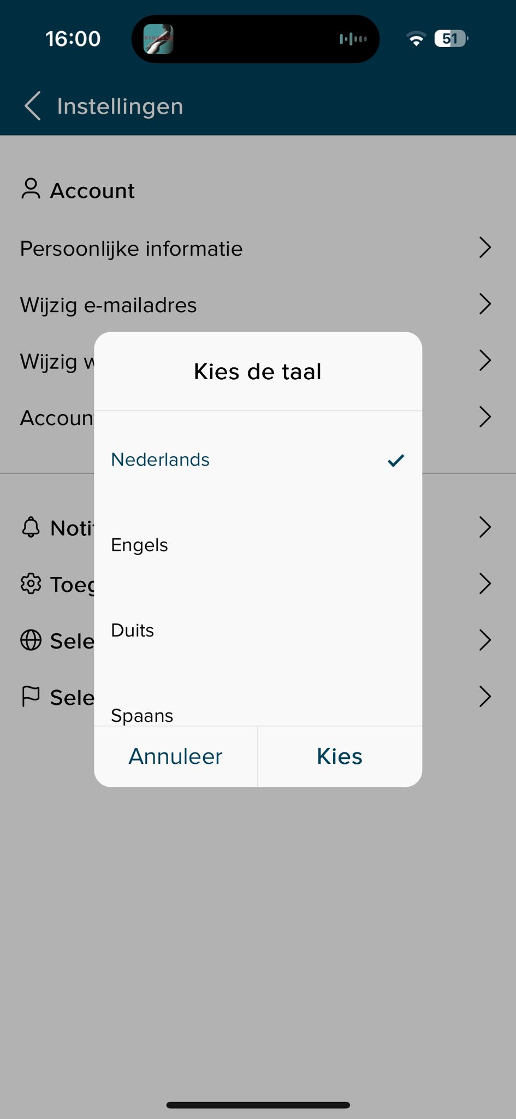Confirm with the Kies button
The width and height of the screenshot is (516, 1119).
(340, 757)
